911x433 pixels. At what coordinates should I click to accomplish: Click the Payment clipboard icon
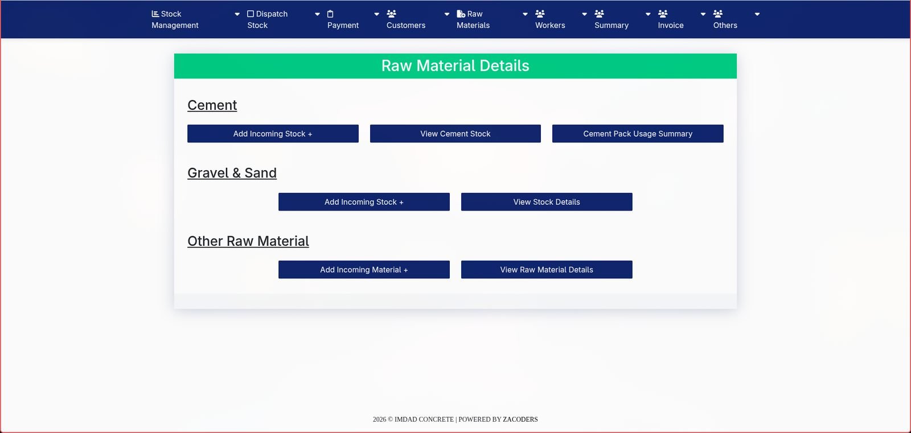(x=330, y=14)
